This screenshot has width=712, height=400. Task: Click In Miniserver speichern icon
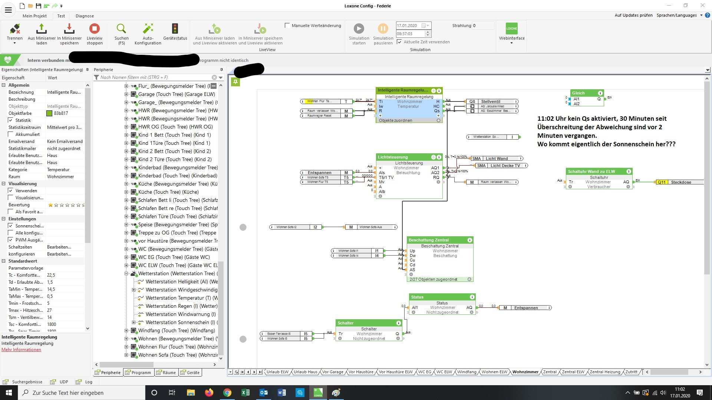click(x=69, y=29)
